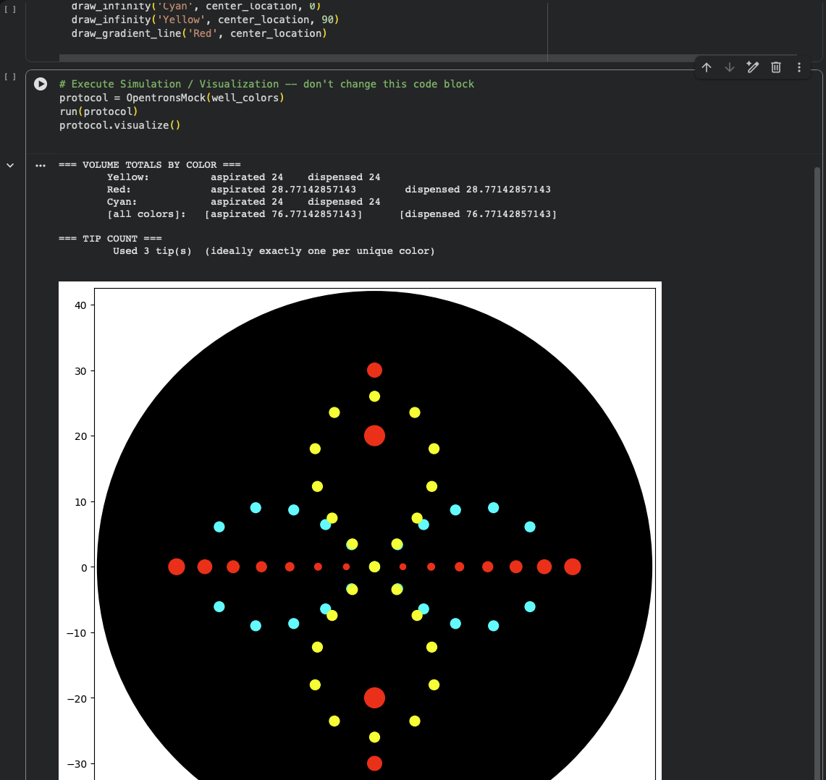Move the selected cell down

point(730,67)
